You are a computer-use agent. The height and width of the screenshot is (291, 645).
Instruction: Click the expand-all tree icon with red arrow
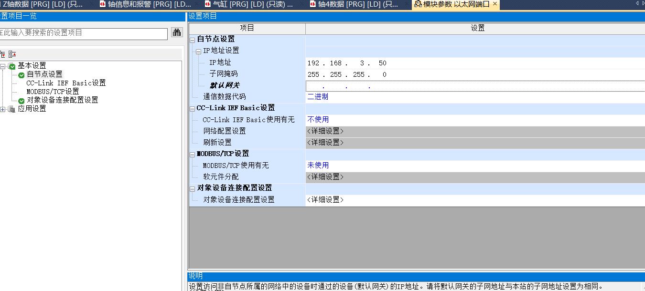click(2, 54)
